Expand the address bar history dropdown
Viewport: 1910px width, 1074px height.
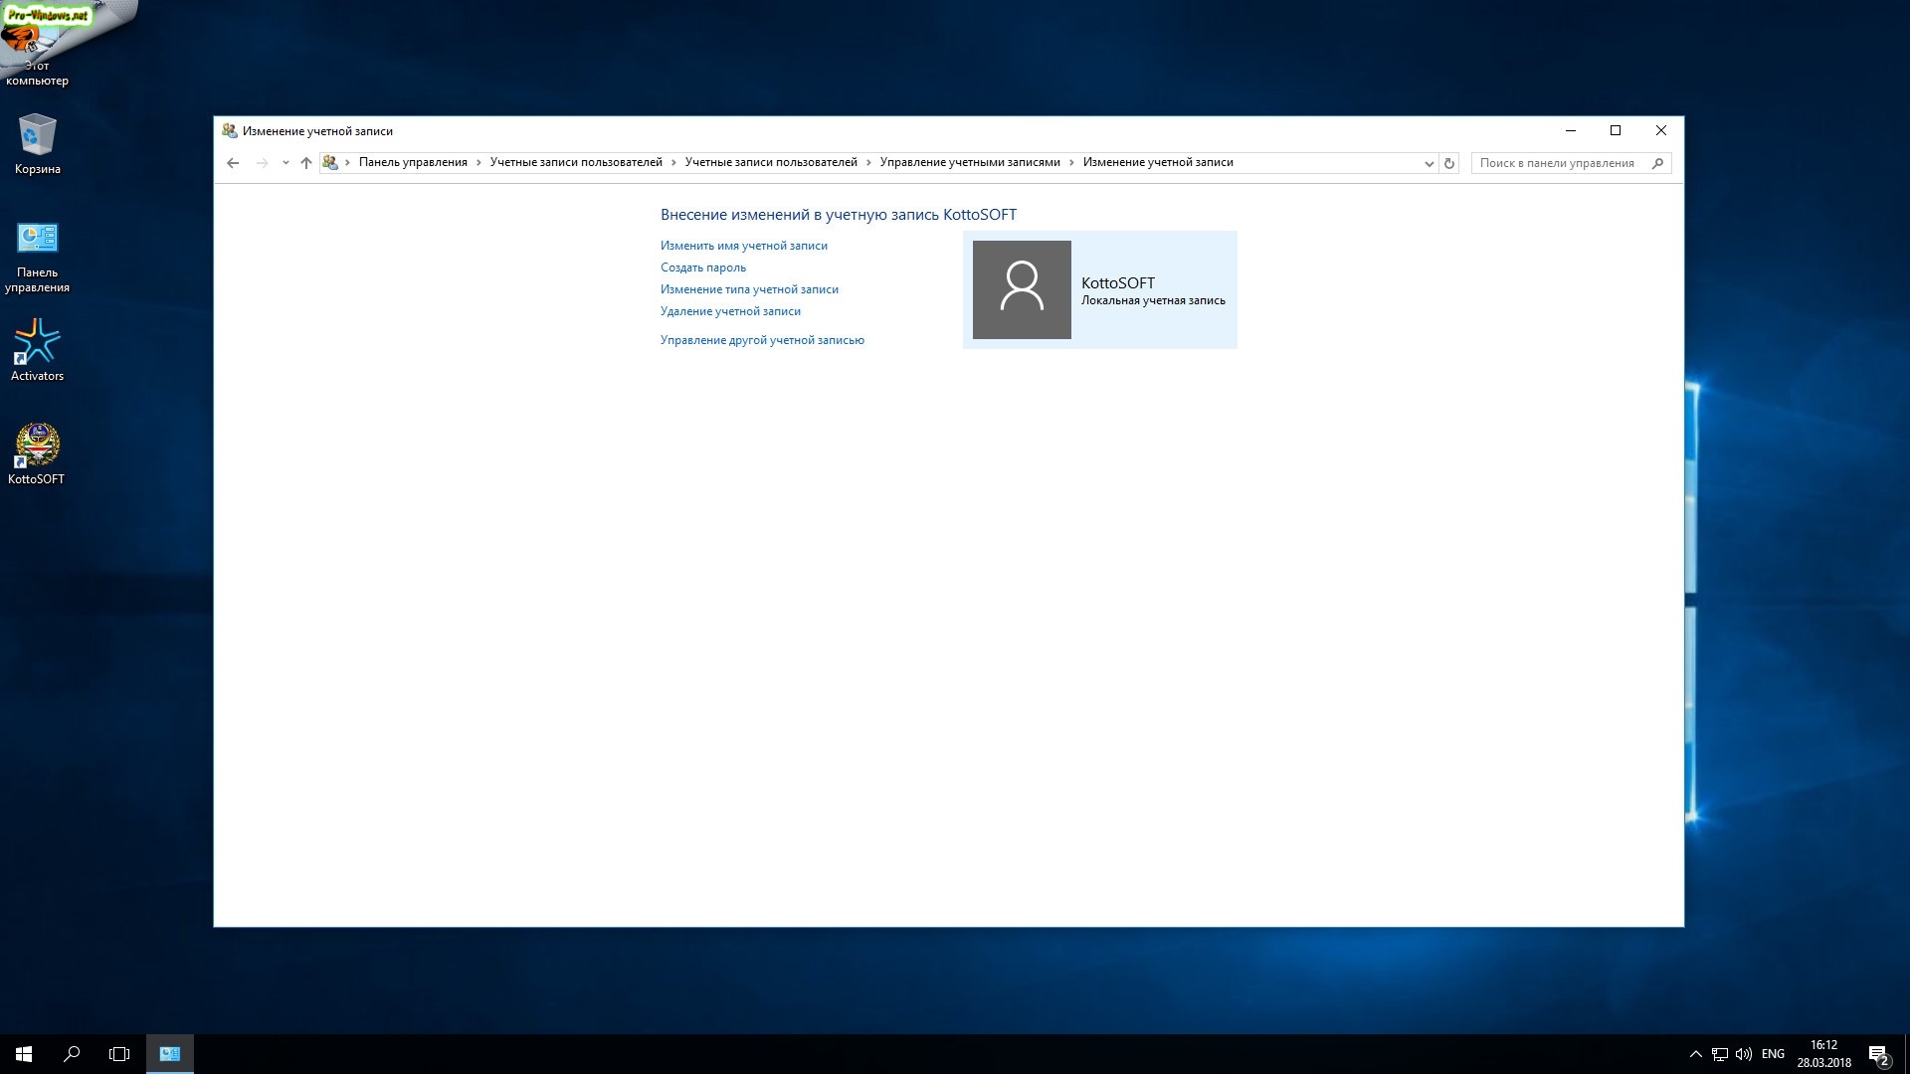coord(1429,163)
